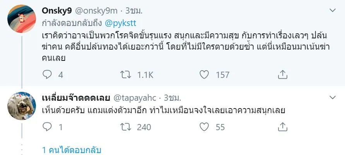
Task: Reply to Onsky9's tweet
Action: click(x=47, y=74)
